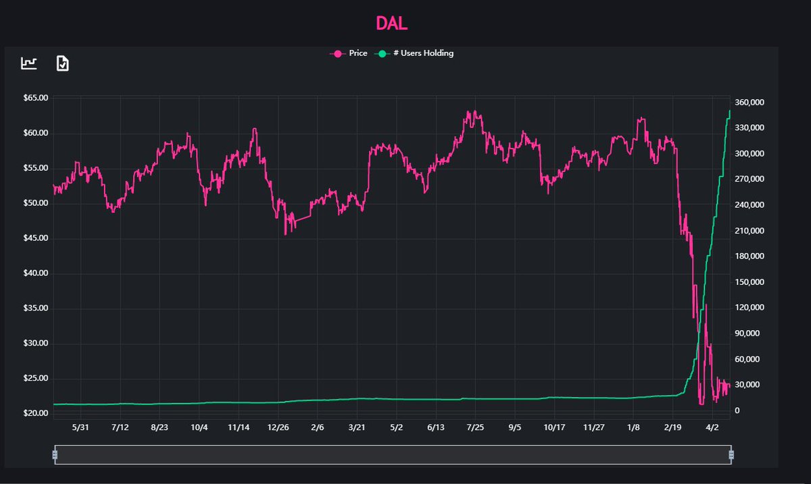Click the 12/26 date axis label
The height and width of the screenshot is (484, 811).
pos(278,428)
